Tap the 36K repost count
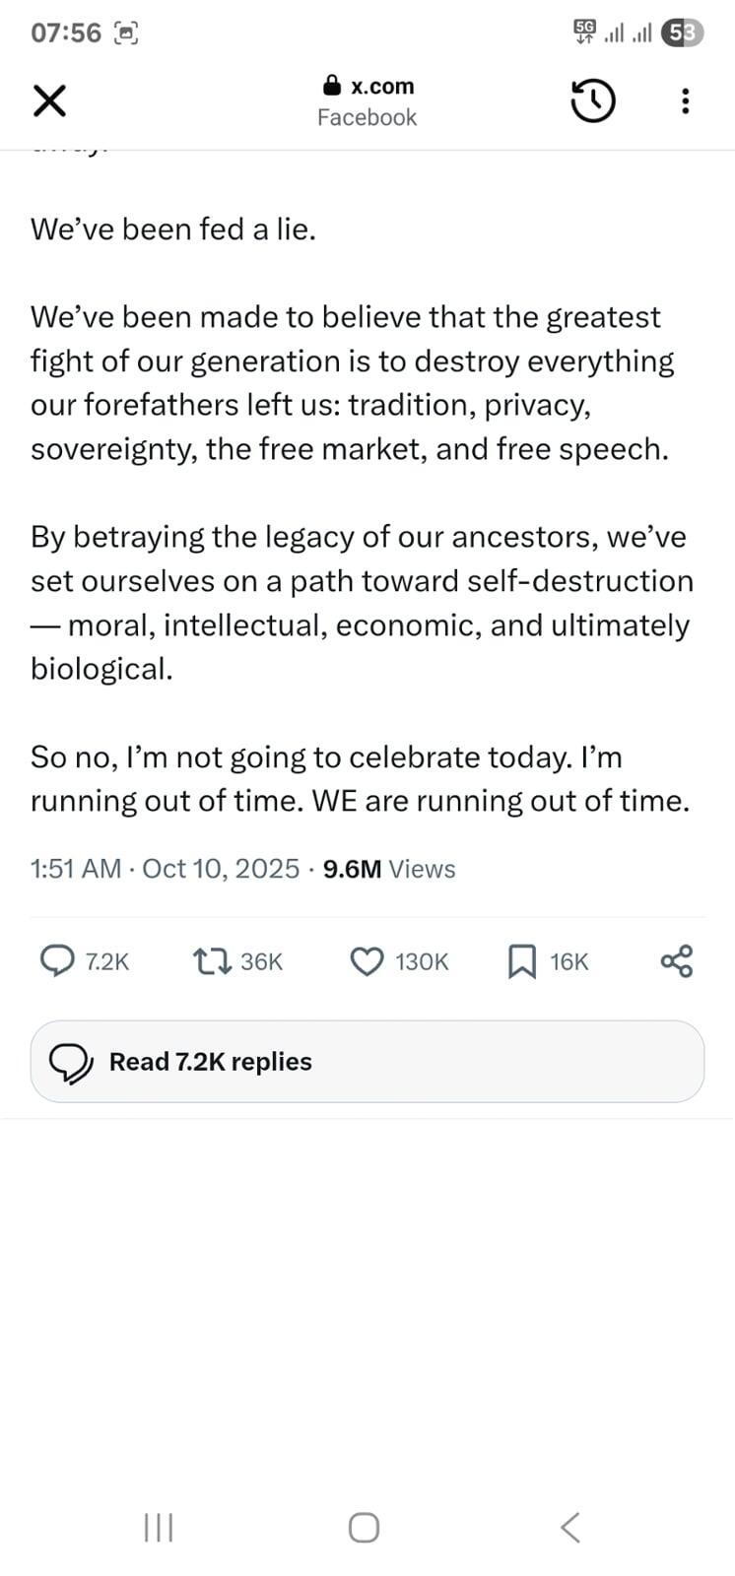 [261, 961]
